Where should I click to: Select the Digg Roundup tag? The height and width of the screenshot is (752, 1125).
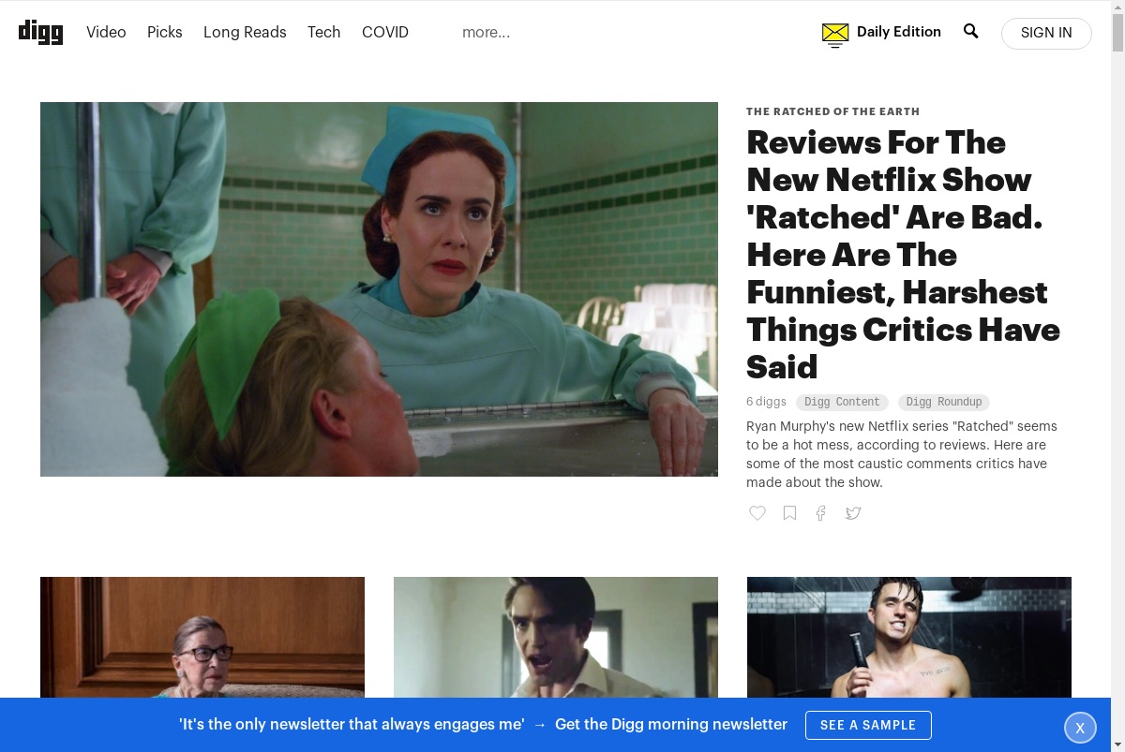[x=944, y=402]
